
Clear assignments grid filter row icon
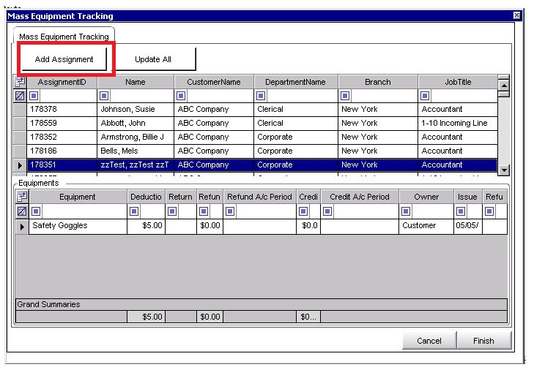20,96
